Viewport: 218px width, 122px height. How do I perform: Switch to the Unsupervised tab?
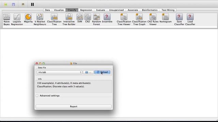pos(116,10)
